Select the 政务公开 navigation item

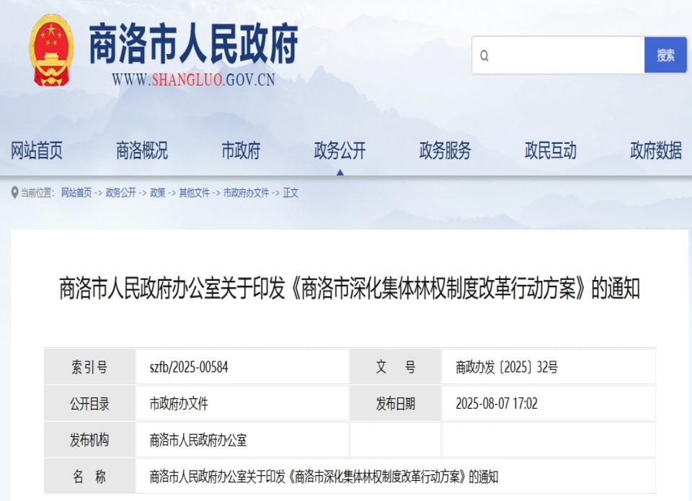pyautogui.click(x=340, y=150)
